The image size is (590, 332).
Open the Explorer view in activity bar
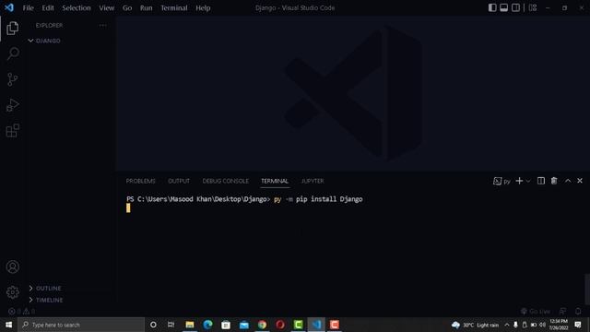[12, 29]
